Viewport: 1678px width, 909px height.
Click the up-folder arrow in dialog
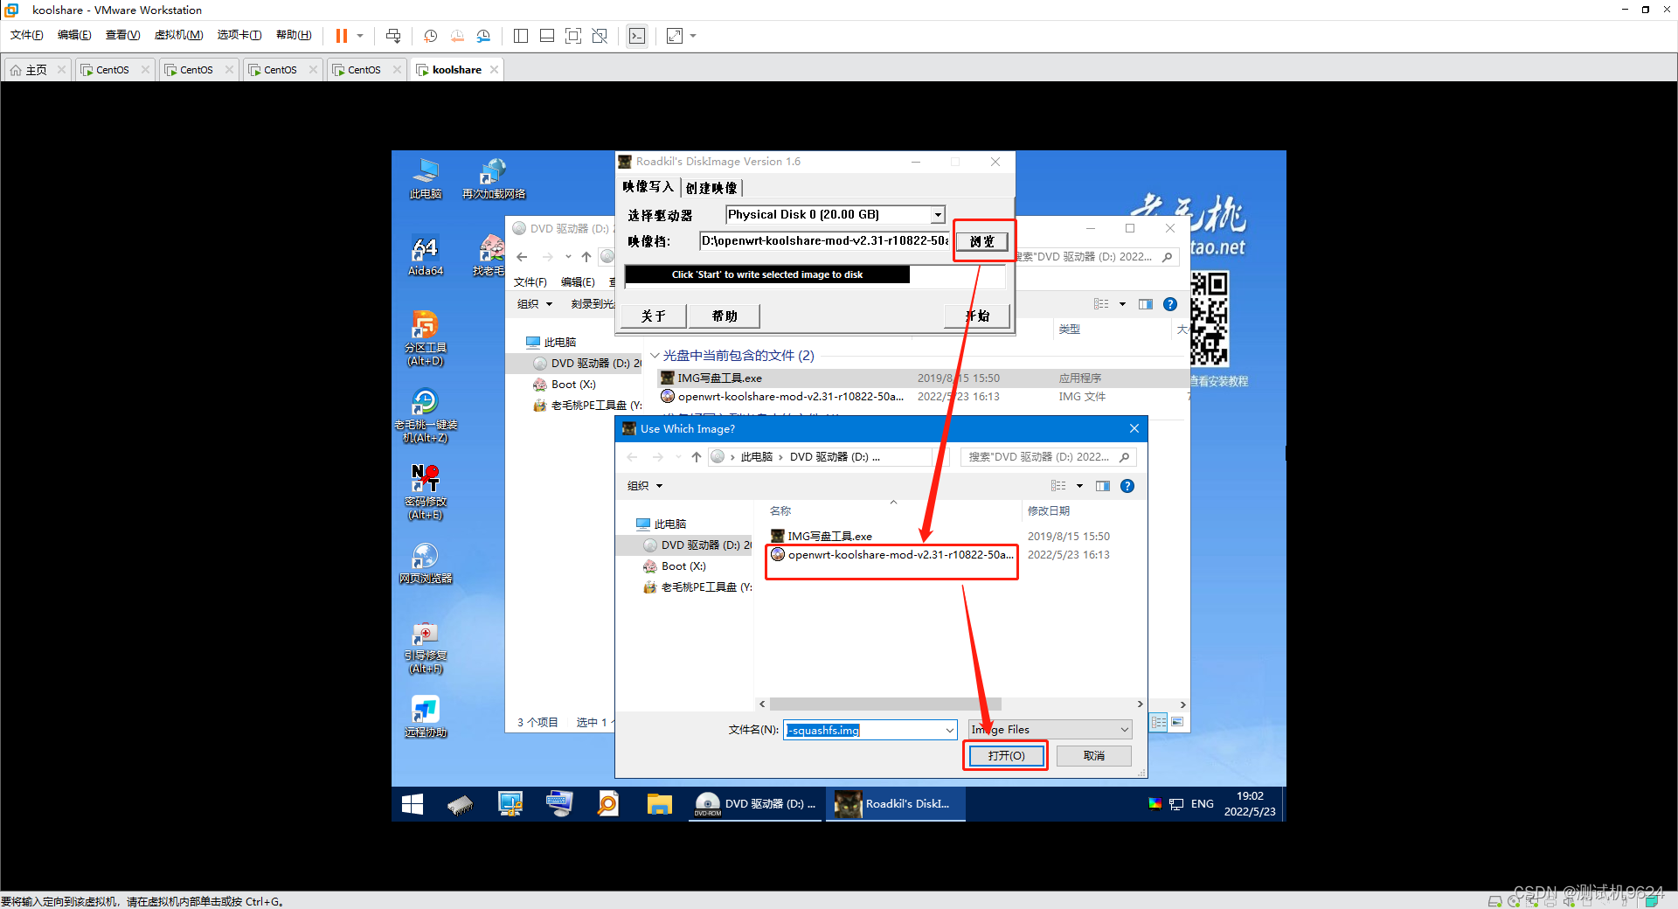pos(696,457)
